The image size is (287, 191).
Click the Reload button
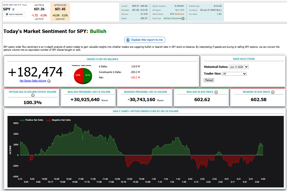(x=209, y=80)
